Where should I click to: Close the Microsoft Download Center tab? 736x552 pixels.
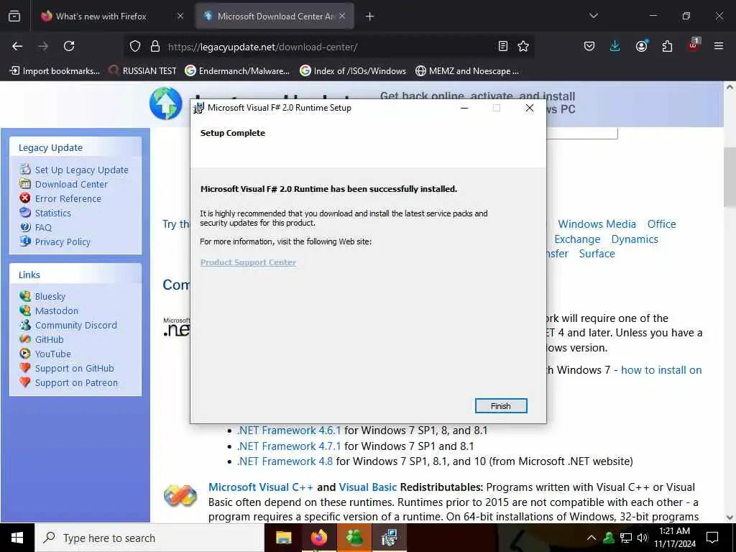tap(342, 16)
